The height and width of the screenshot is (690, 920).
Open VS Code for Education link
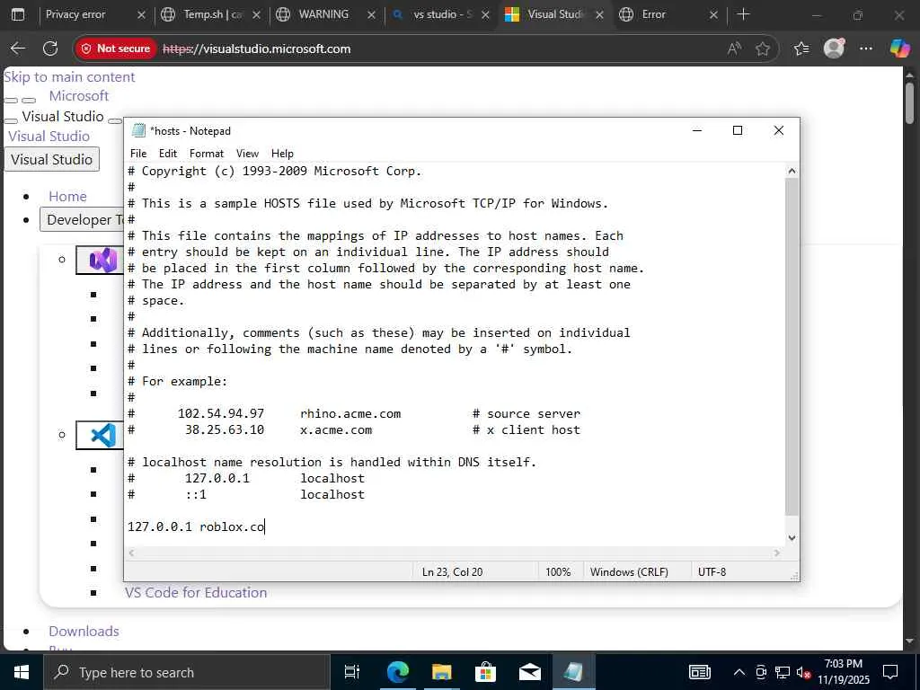(x=196, y=593)
